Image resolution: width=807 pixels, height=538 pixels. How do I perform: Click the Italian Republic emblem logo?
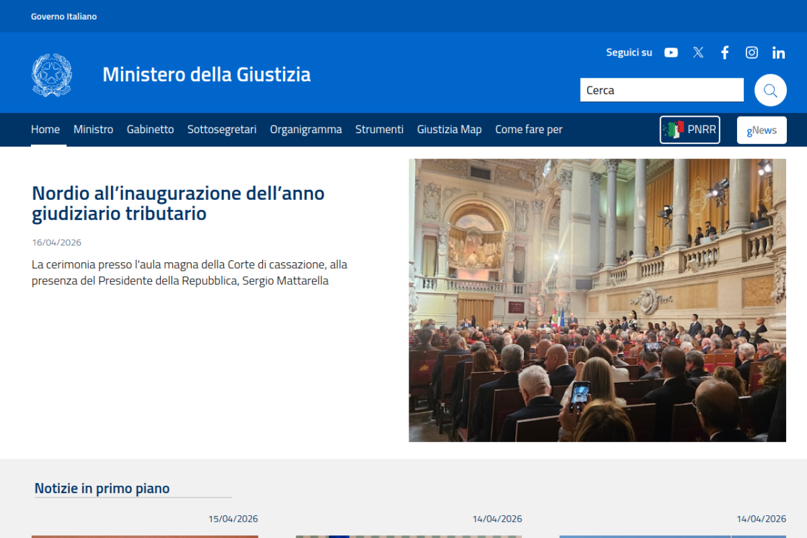[x=52, y=75]
